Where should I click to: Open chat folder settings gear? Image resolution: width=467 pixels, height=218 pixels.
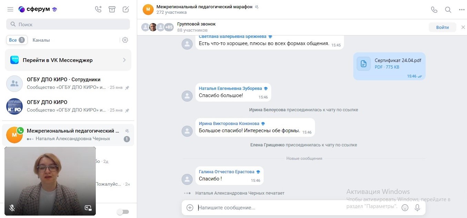click(x=125, y=40)
